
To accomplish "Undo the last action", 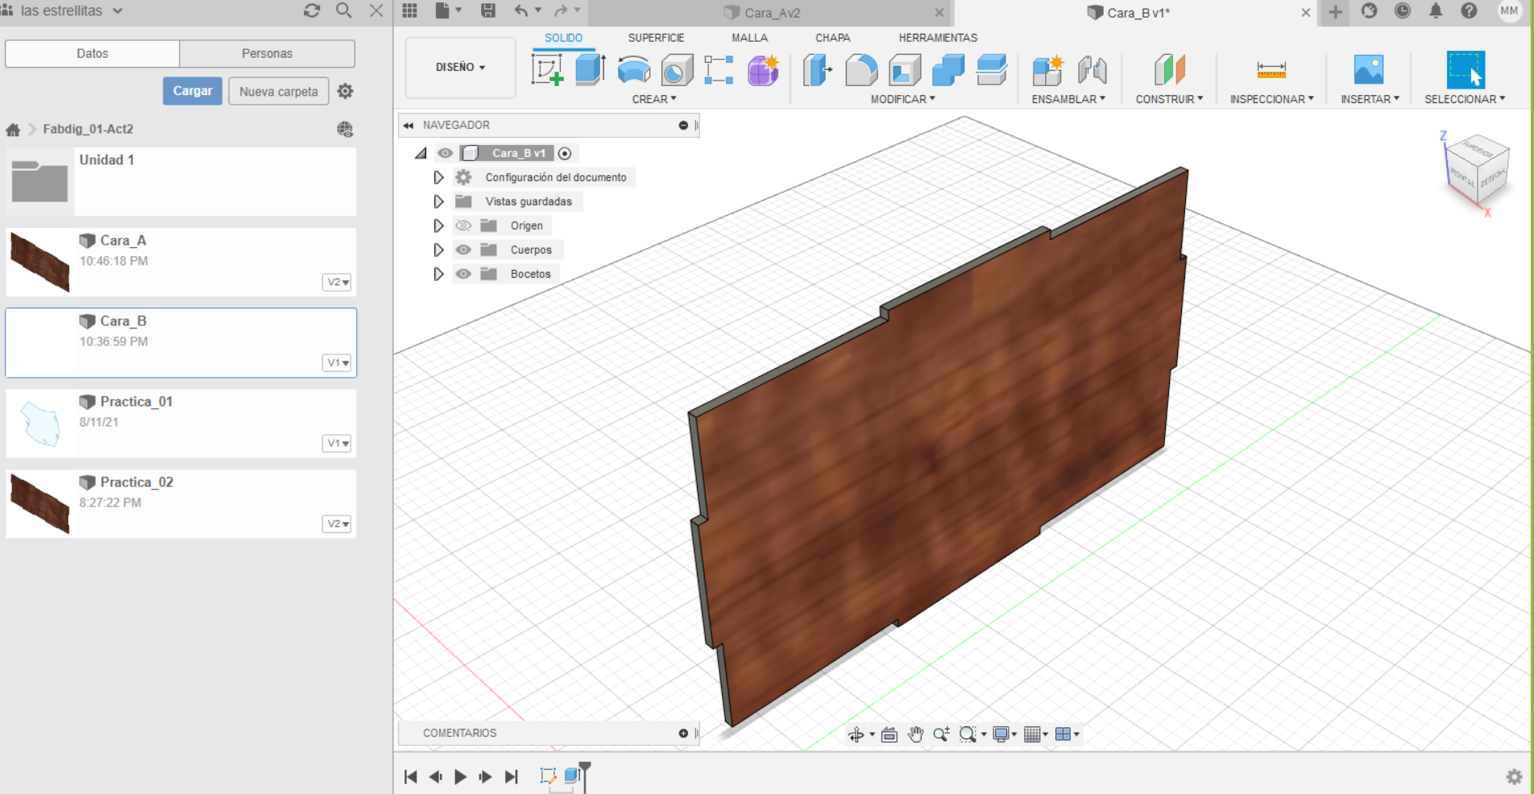I will click(x=521, y=10).
